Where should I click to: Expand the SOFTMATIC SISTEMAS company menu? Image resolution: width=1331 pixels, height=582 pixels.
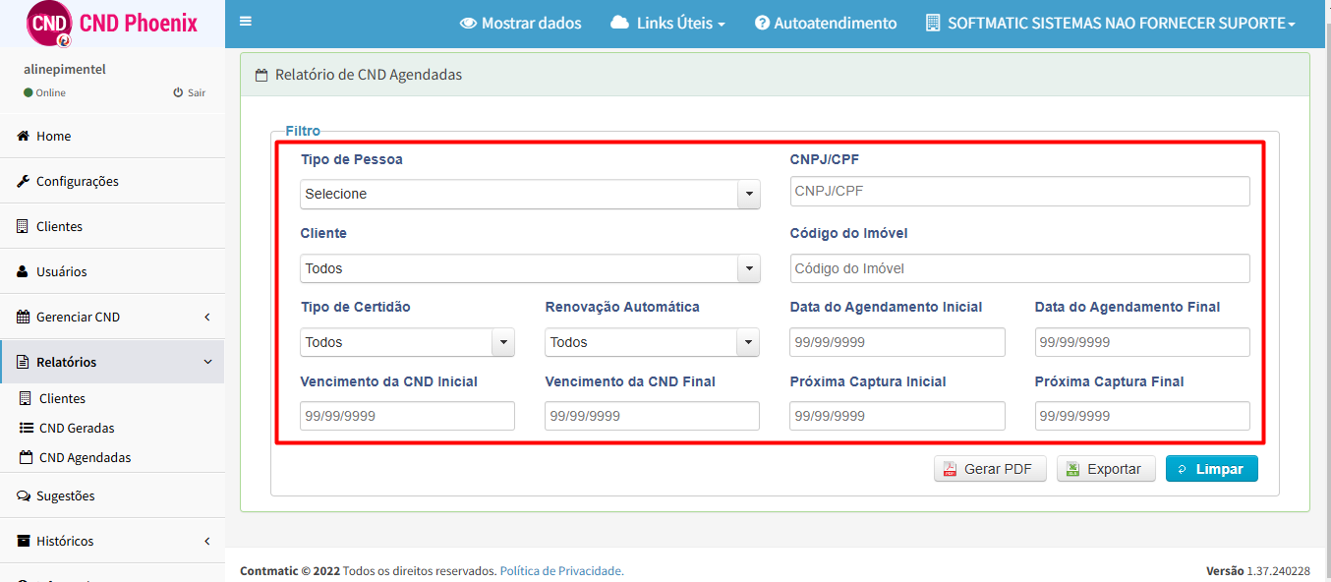point(1111,24)
